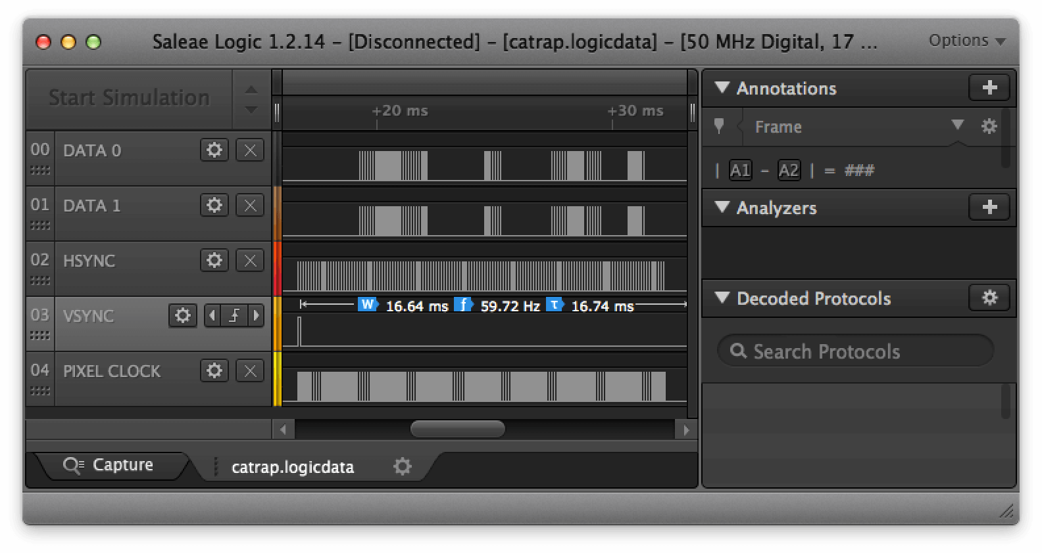Switch to the catrap.logicdata tab
The image size is (1042, 553).
tap(293, 467)
